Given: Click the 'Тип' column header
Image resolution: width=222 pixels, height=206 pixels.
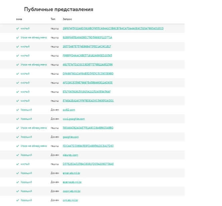Looking at the screenshot, I should coord(53,19).
